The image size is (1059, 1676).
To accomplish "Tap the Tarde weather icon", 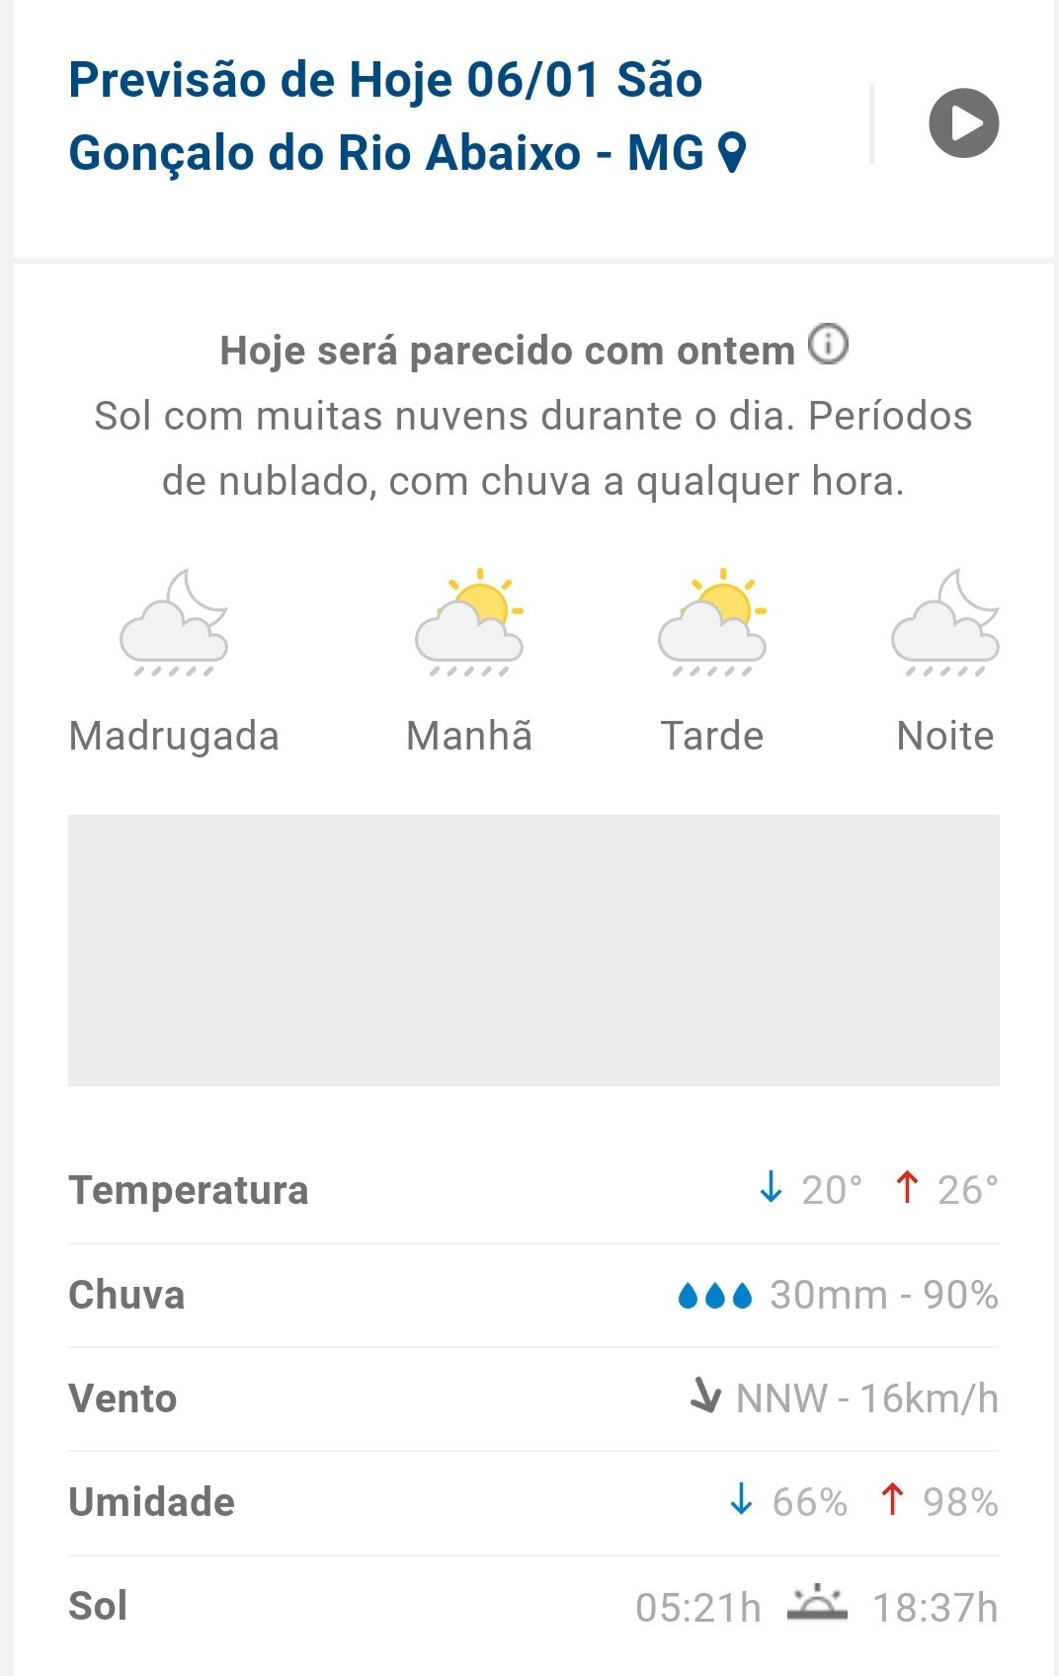I will pyautogui.click(x=712, y=622).
